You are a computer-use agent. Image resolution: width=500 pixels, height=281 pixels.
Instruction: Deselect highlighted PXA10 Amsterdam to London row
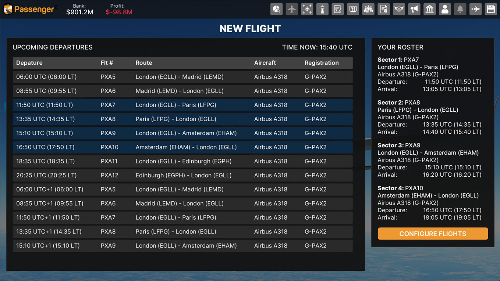[182, 147]
